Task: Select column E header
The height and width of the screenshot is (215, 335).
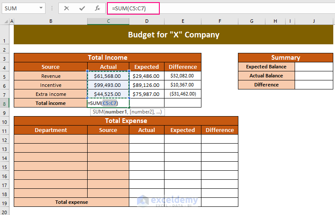Action: pos(183,21)
